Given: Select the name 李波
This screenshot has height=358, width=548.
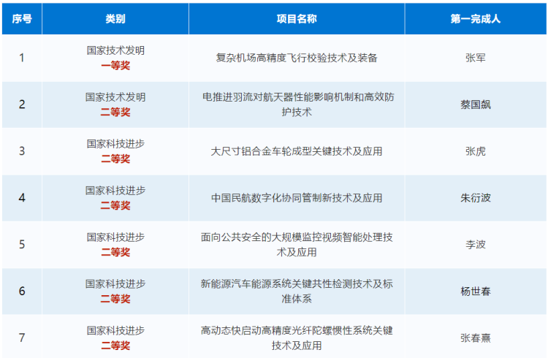Looking at the screenshot, I should 476,244.
